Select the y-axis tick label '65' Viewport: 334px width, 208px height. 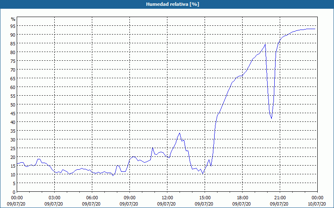click(13, 78)
